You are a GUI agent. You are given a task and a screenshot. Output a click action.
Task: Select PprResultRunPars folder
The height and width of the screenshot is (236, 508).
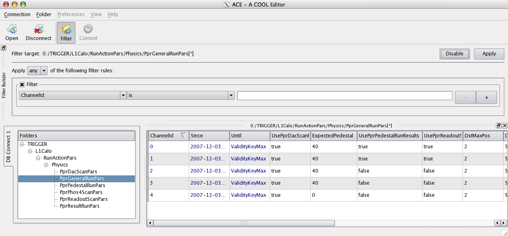[x=79, y=206]
